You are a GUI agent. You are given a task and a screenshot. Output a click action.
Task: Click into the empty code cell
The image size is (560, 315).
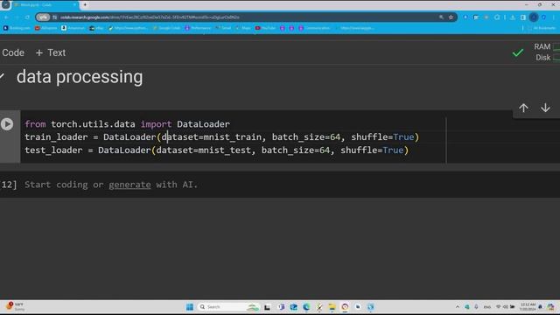click(290, 185)
